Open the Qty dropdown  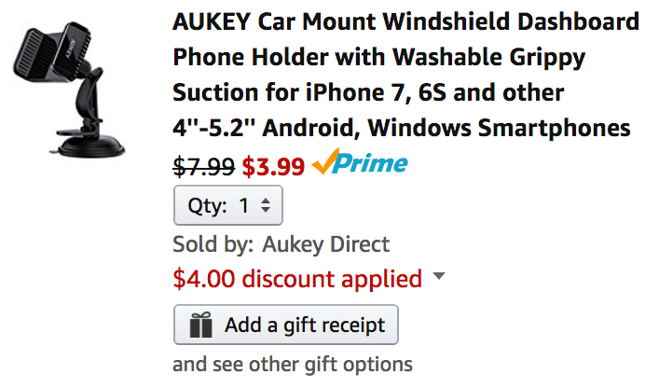[x=228, y=206]
